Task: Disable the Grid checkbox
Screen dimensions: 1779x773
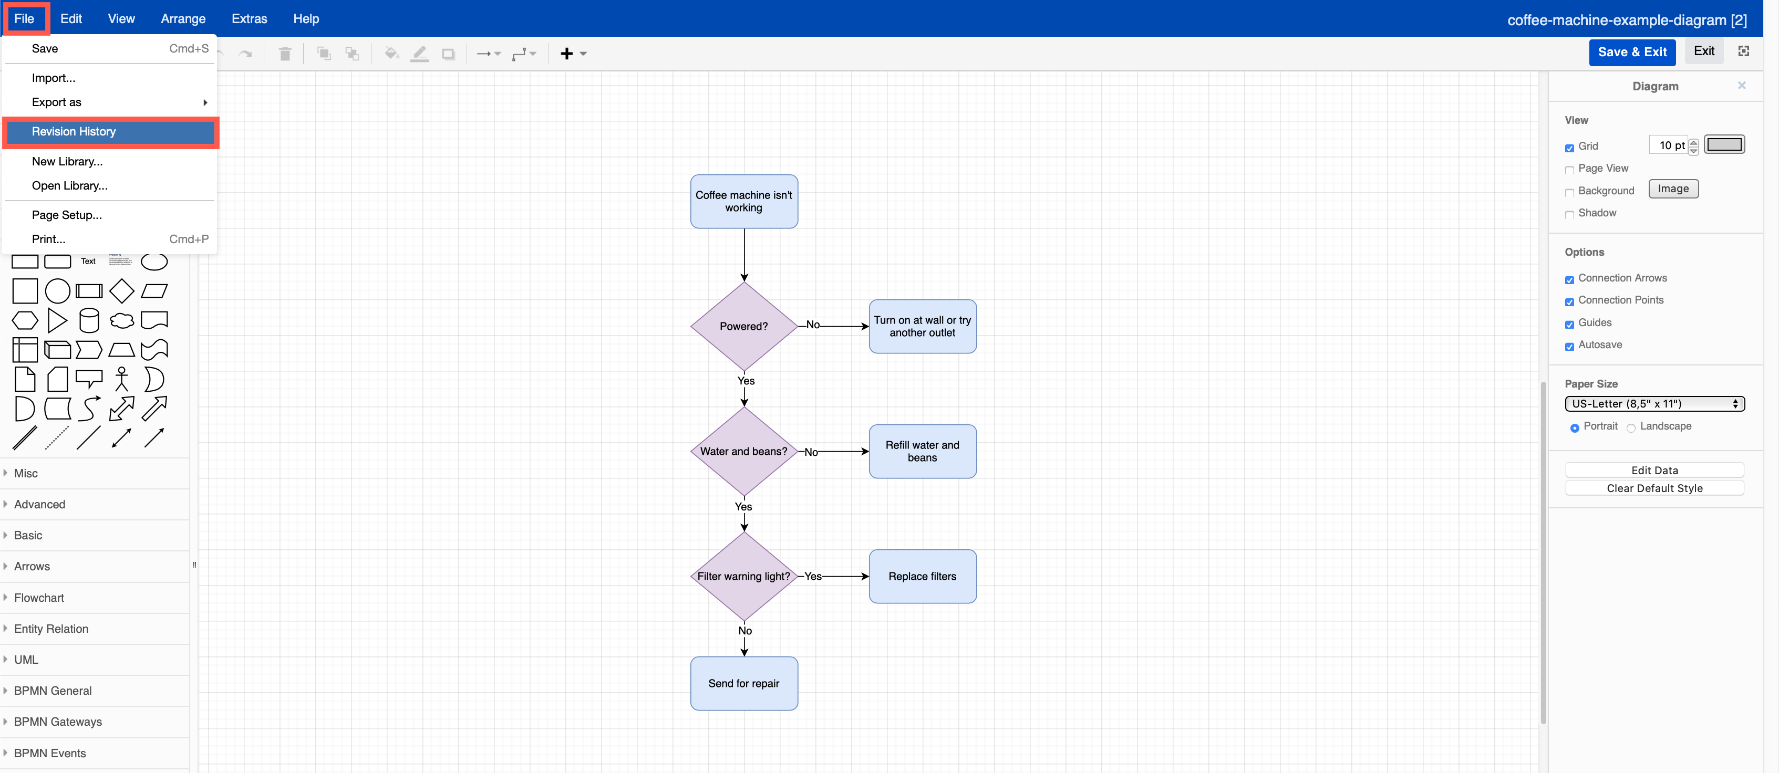Action: (1570, 147)
